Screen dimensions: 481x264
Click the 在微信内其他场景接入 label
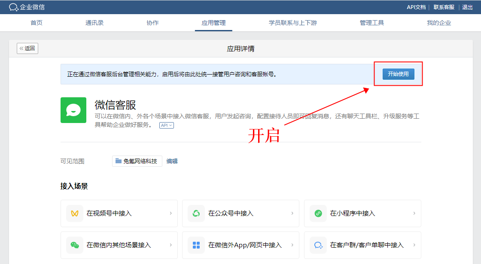pyautogui.click(x=119, y=245)
